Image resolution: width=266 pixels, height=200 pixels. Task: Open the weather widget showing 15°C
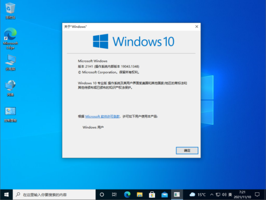coord(197,195)
